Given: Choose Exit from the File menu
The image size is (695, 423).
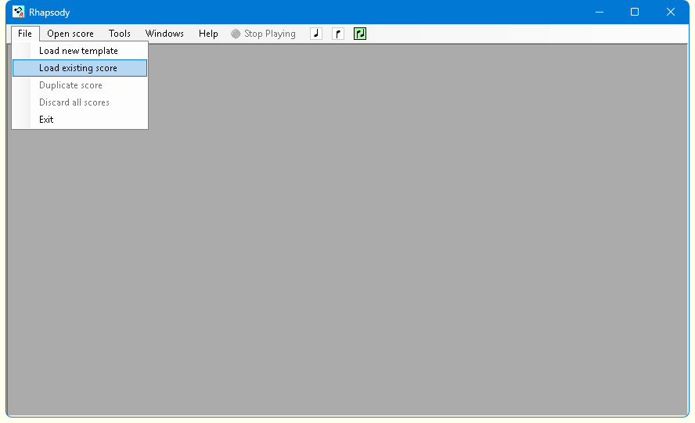Looking at the screenshot, I should pos(46,120).
